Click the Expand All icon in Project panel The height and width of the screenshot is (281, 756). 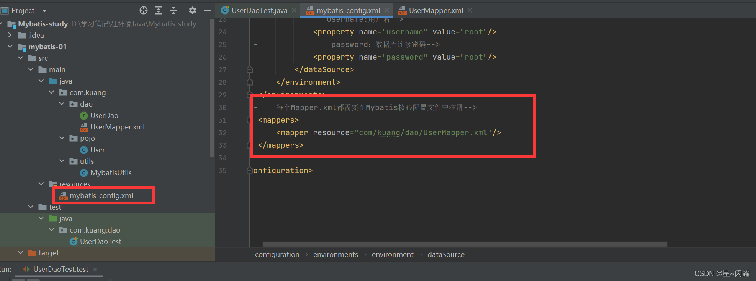159,10
